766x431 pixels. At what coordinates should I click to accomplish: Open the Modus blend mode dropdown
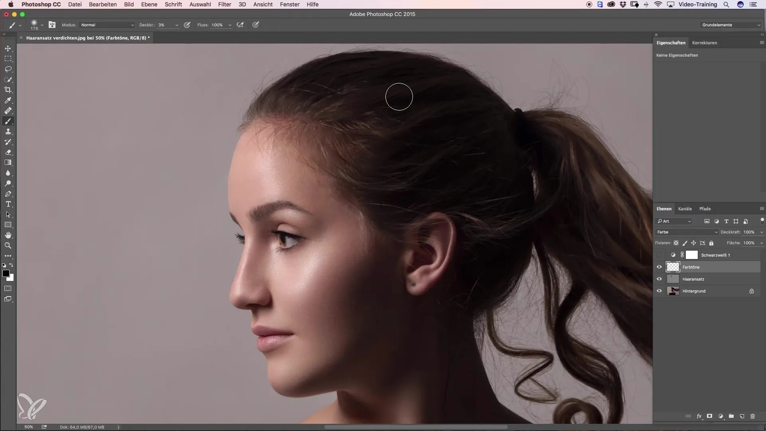tap(107, 25)
